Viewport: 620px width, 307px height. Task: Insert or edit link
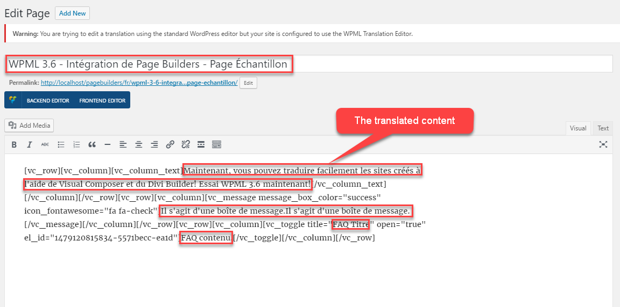click(x=170, y=144)
